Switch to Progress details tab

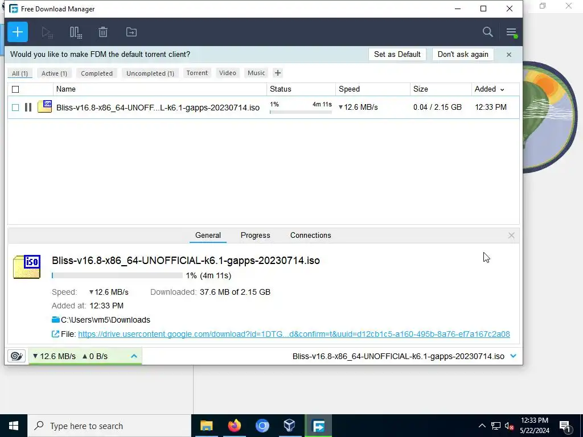coord(256,235)
